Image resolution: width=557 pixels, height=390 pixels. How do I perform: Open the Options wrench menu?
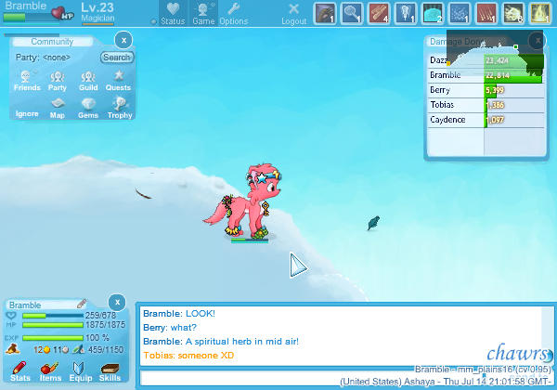tap(233, 14)
